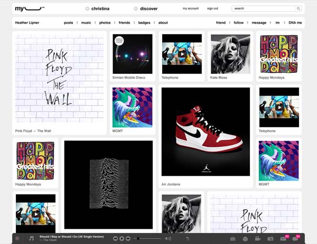Click in the search input field
Viewport: 317px width, 244px height.
264,8
